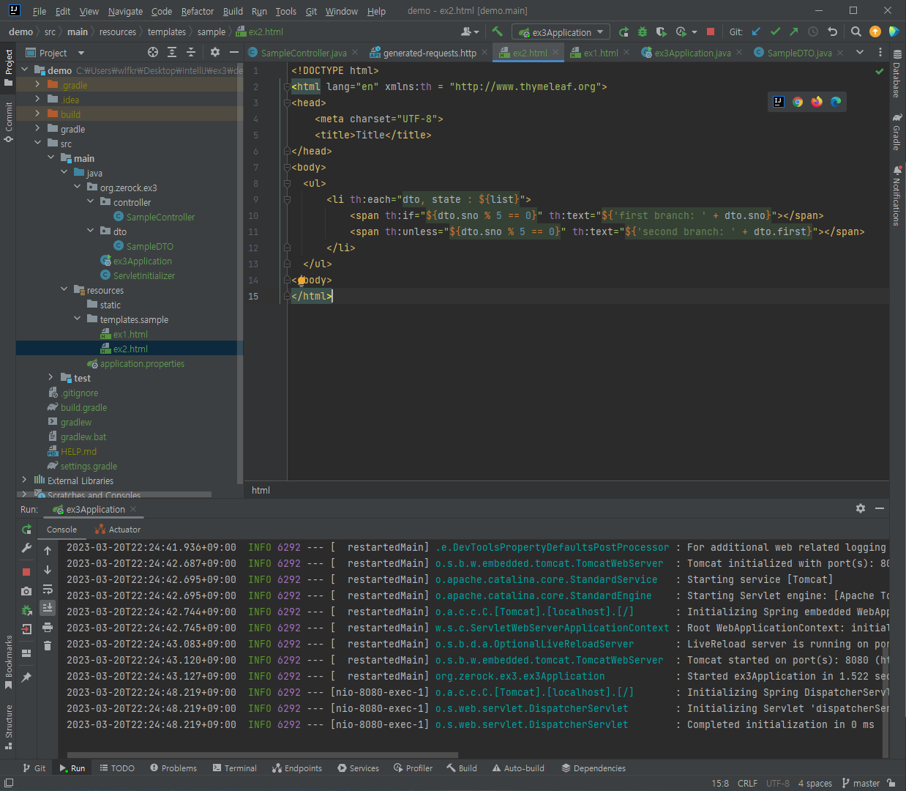Viewport: 906px width, 791px height.
Task: Click the Git push arrow icon
Action: (794, 31)
